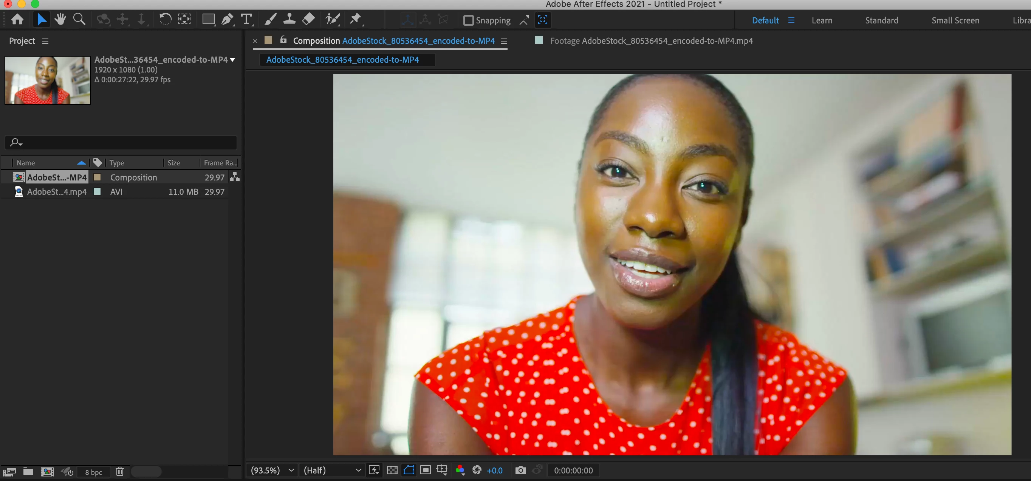This screenshot has height=481, width=1031.
Task: Select the Horizontal Type tool
Action: pyautogui.click(x=246, y=19)
